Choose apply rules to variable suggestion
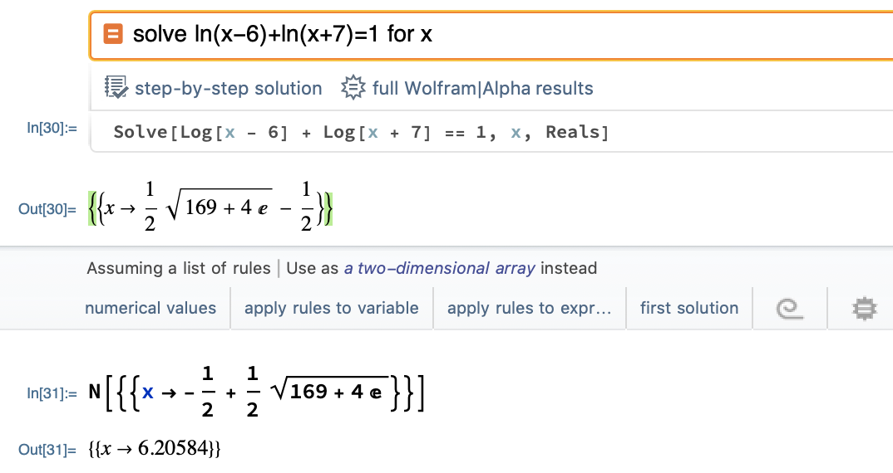This screenshot has width=893, height=473. pyautogui.click(x=331, y=308)
